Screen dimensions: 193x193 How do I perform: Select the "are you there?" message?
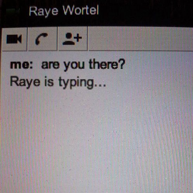[x=83, y=64]
